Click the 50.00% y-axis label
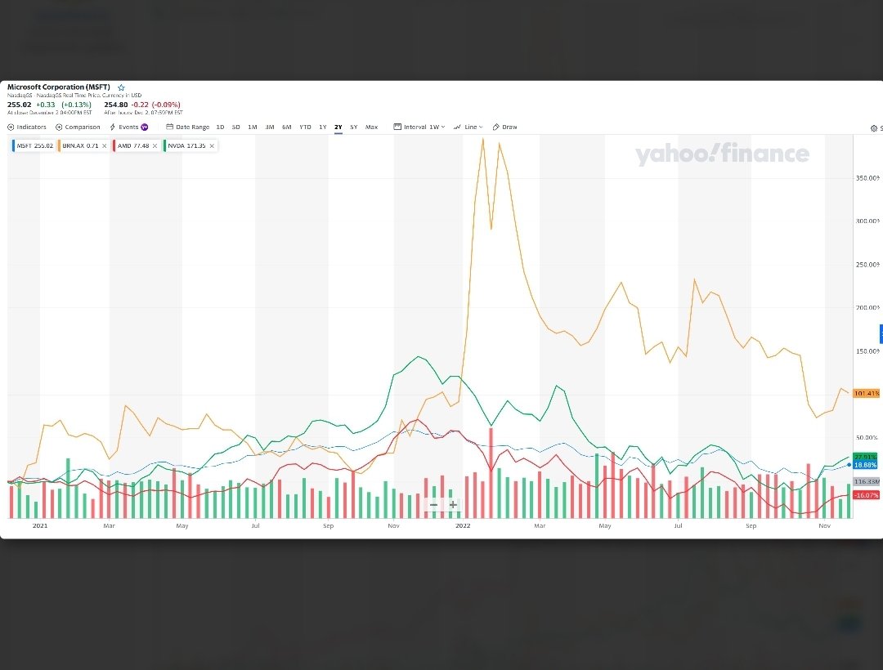883x670 pixels. [867, 438]
